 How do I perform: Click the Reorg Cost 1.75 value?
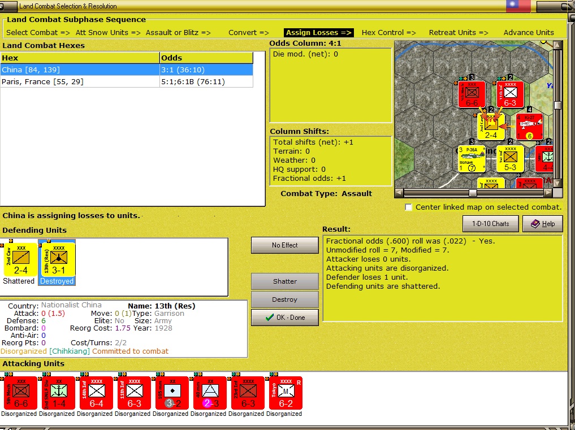123,328
